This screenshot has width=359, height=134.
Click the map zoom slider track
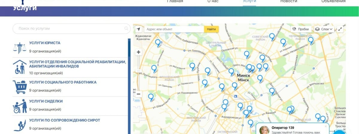(139, 73)
